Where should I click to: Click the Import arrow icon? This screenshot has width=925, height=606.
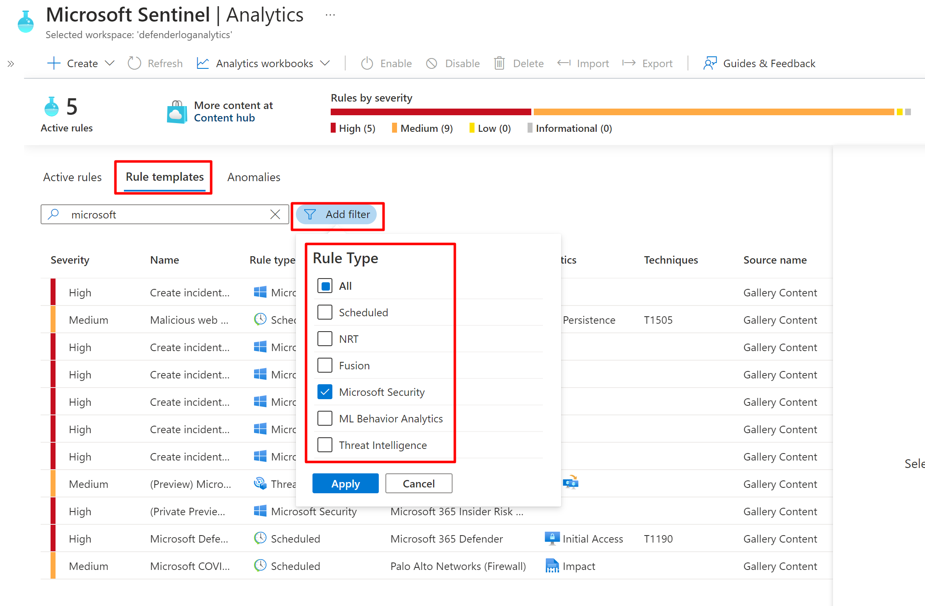pyautogui.click(x=564, y=63)
